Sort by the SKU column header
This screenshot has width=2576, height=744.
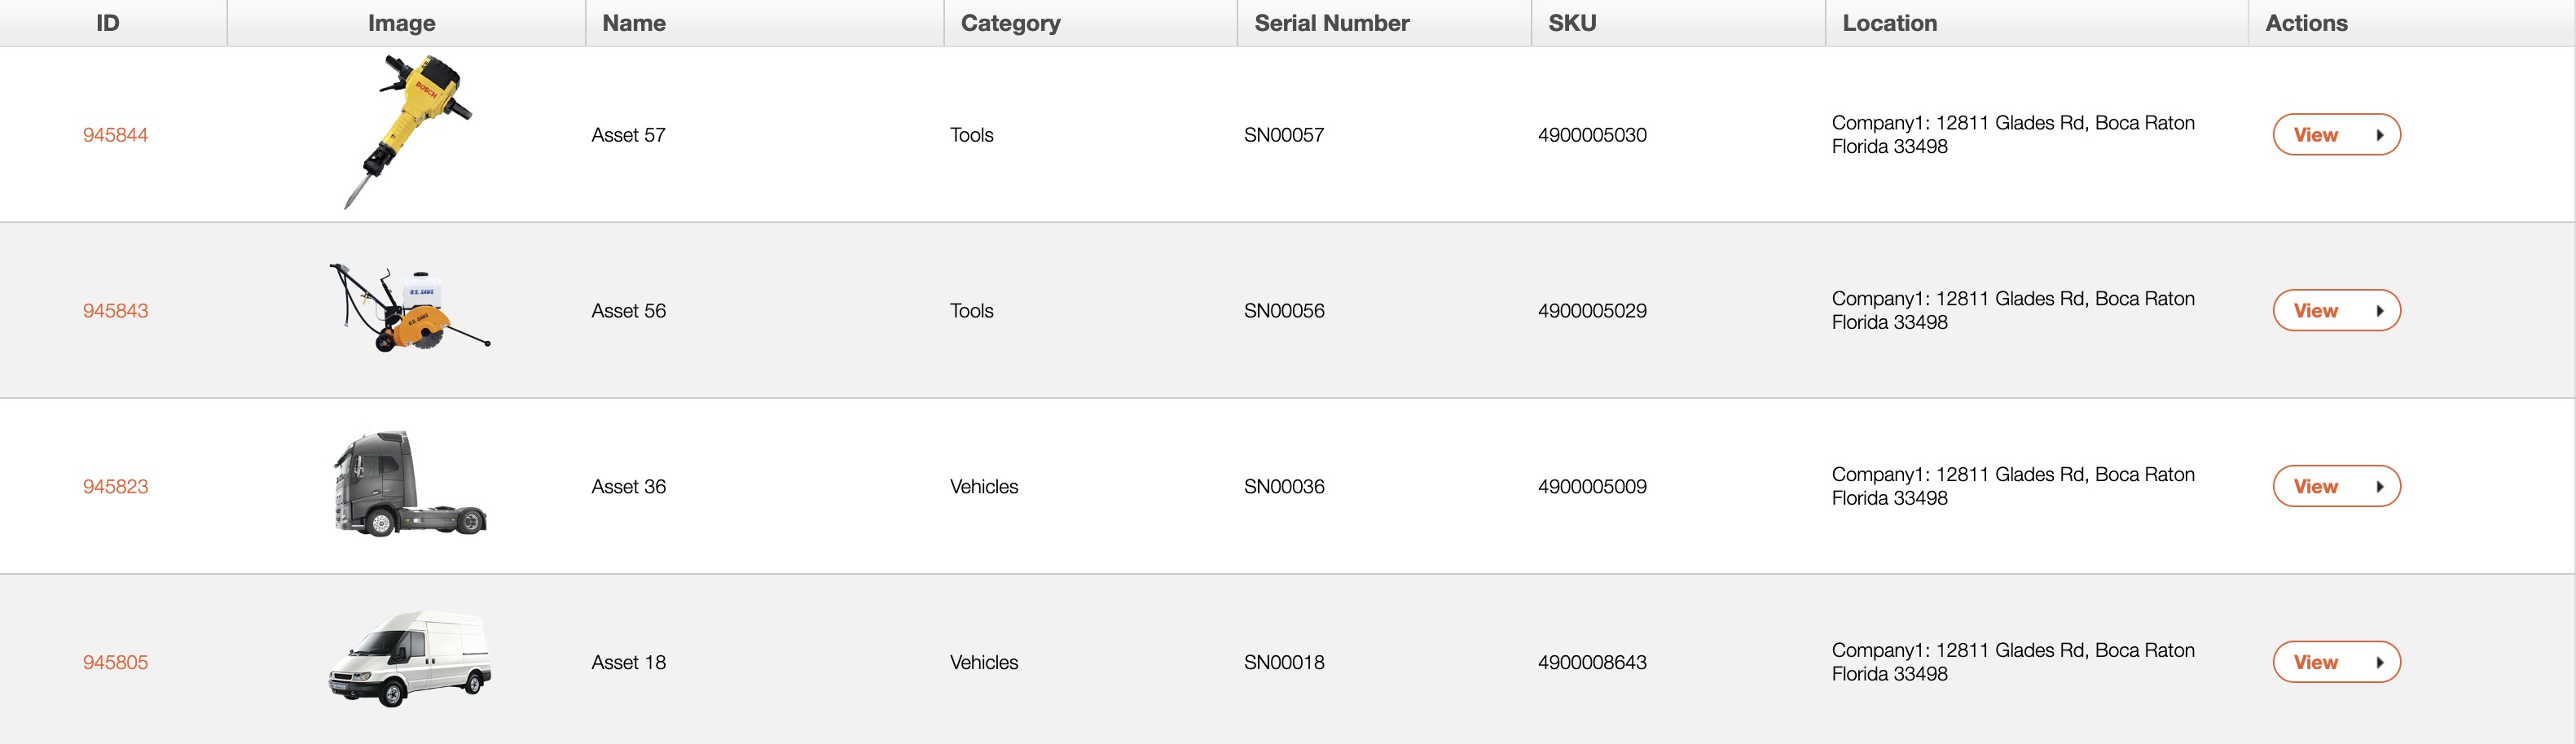click(x=1572, y=23)
